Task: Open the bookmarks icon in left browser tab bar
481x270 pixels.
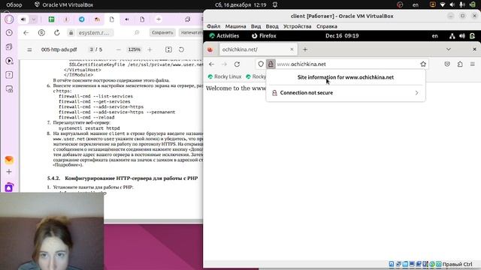Action: tap(187, 19)
